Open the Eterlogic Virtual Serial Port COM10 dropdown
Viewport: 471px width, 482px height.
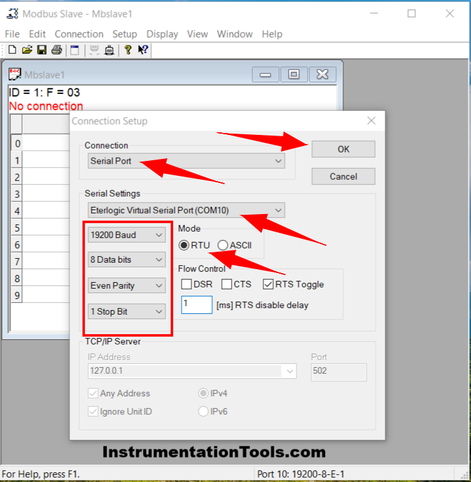tap(186, 210)
